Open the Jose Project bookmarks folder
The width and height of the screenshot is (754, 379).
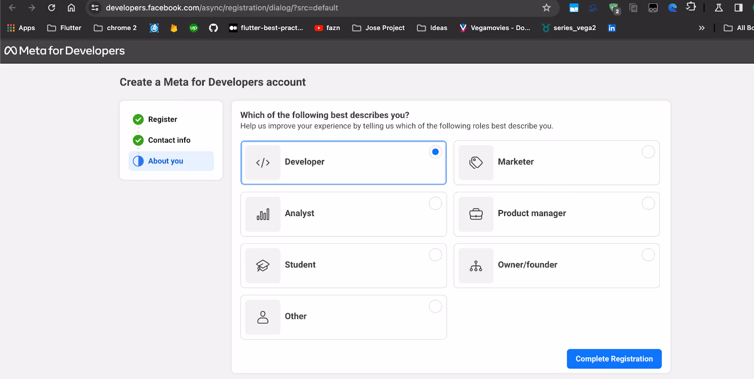pyautogui.click(x=378, y=28)
